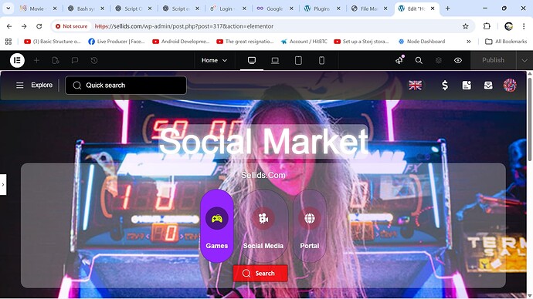Open the Chrome profile avatar

(x=508, y=26)
